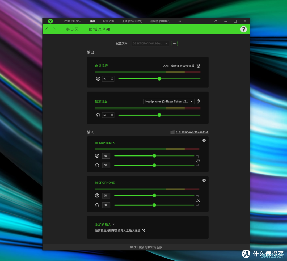The image size is (287, 261).
Task: Click MICROPHONE stream mix slider handle
Action: tap(154, 195)
